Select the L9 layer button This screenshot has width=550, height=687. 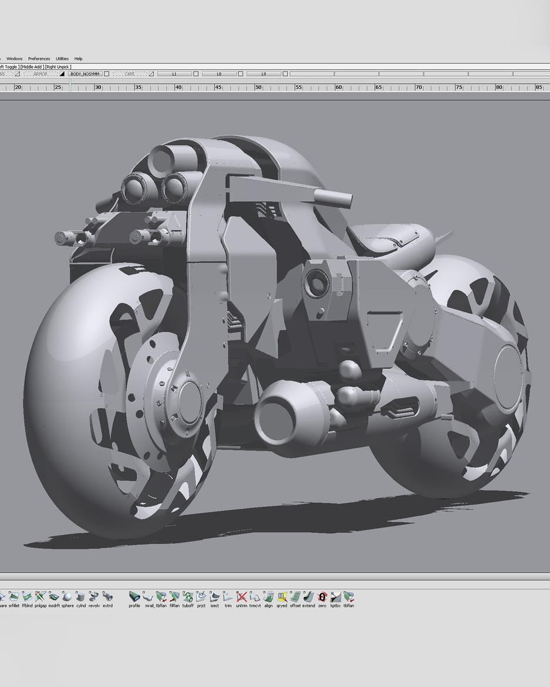[264, 74]
